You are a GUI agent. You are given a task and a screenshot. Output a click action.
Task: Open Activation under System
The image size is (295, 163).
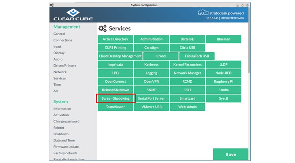click(61, 115)
